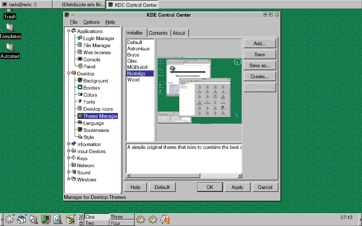This screenshot has width=362, height=226.
Task: Launch KDE Control Center from panel icon
Action: pos(46,219)
